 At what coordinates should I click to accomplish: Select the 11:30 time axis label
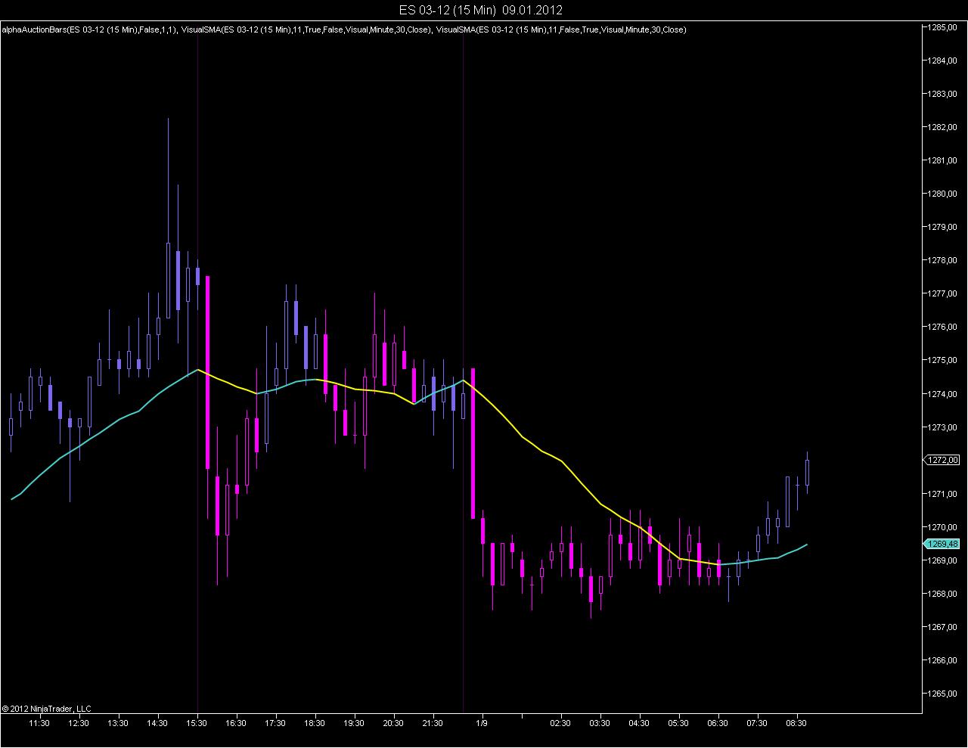pyautogui.click(x=39, y=723)
